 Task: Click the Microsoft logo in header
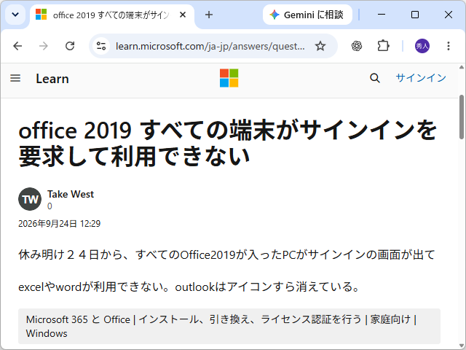pos(229,78)
